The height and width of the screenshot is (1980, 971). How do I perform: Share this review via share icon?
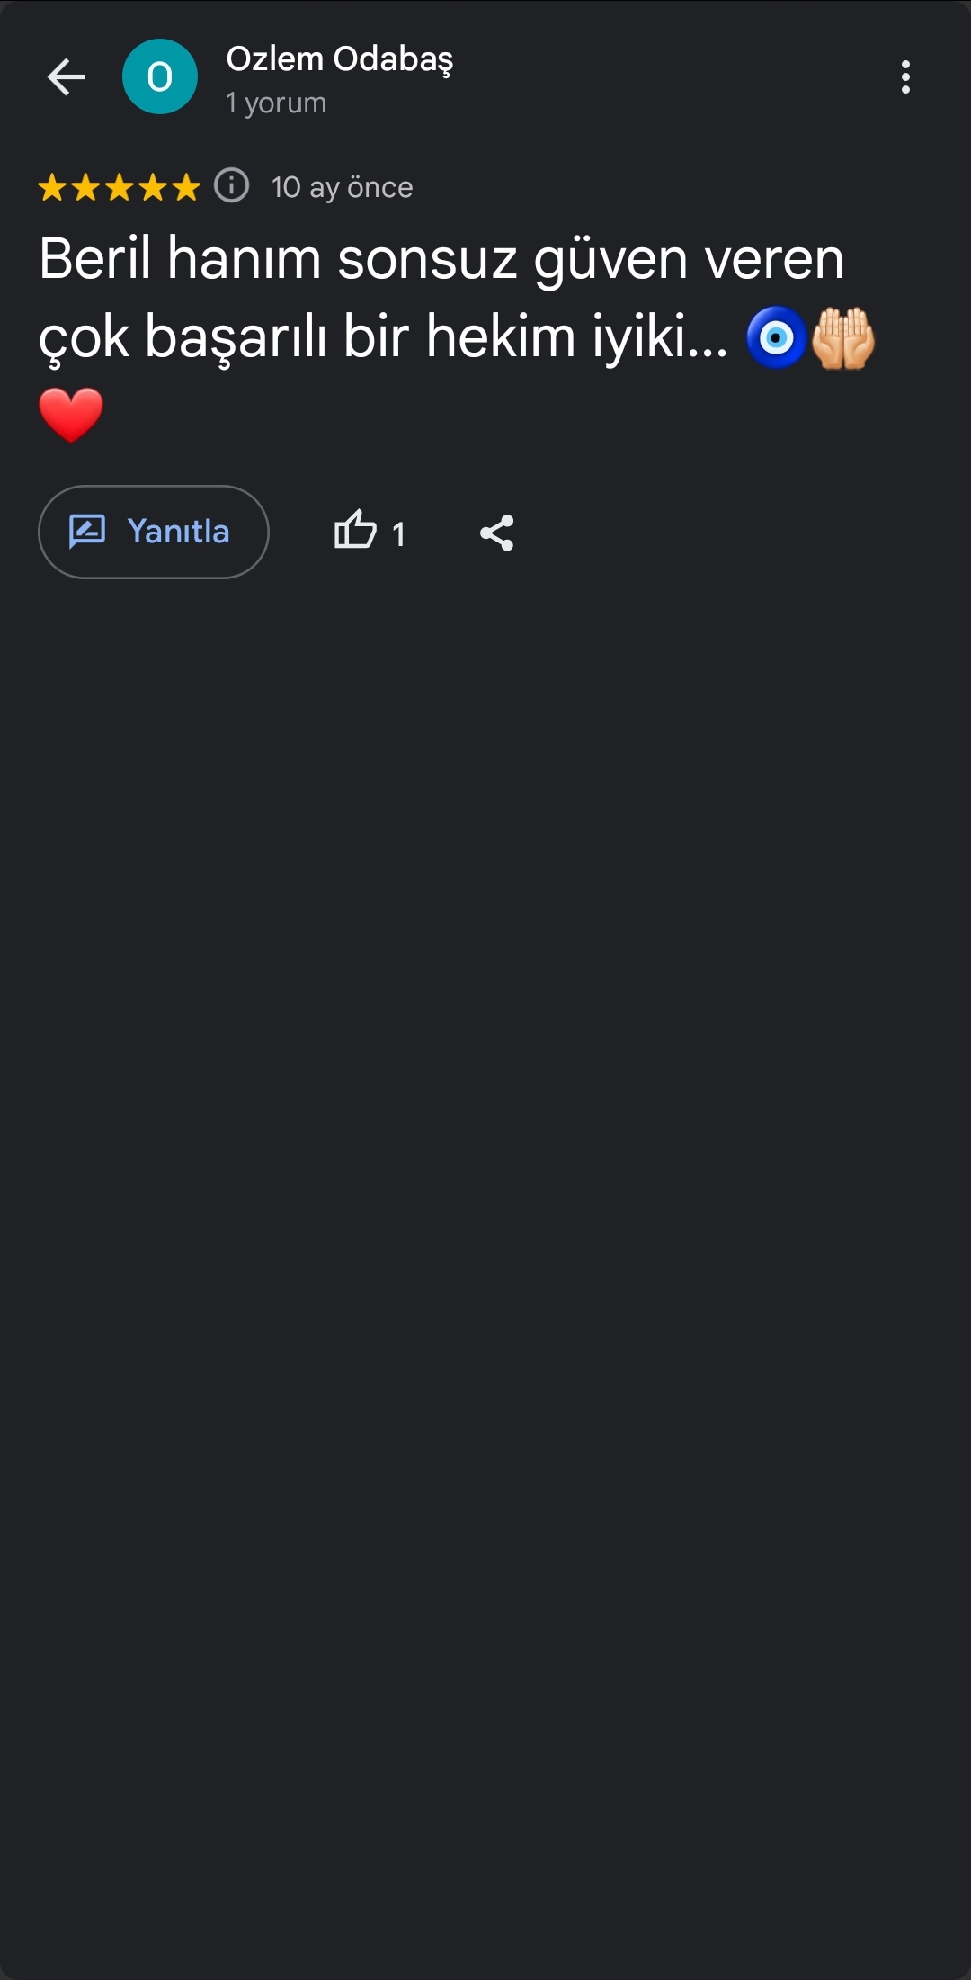(496, 533)
